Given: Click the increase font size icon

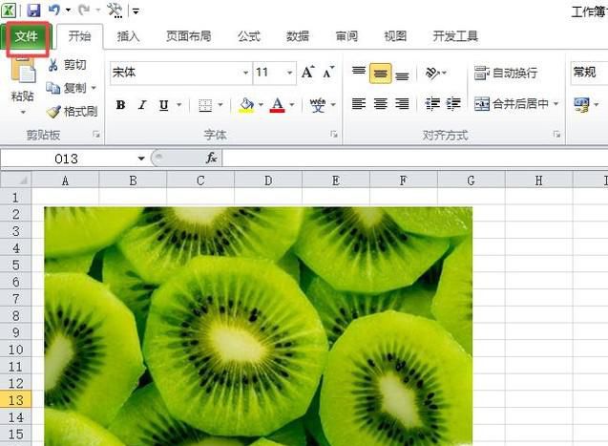Looking at the screenshot, I should [x=307, y=73].
